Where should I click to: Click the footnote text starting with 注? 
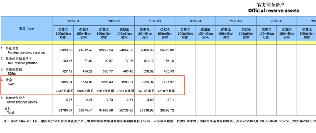tap(160, 122)
